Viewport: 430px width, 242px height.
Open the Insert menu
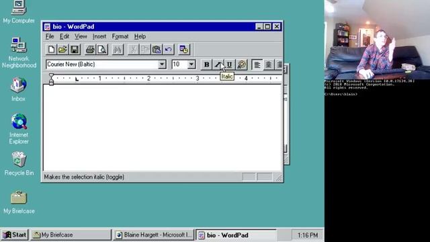tap(99, 36)
